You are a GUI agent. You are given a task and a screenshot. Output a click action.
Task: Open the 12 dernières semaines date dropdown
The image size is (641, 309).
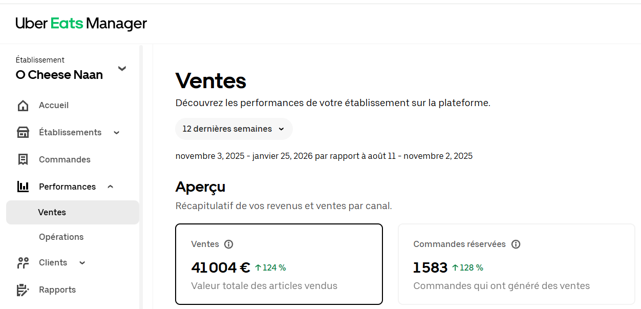click(234, 129)
